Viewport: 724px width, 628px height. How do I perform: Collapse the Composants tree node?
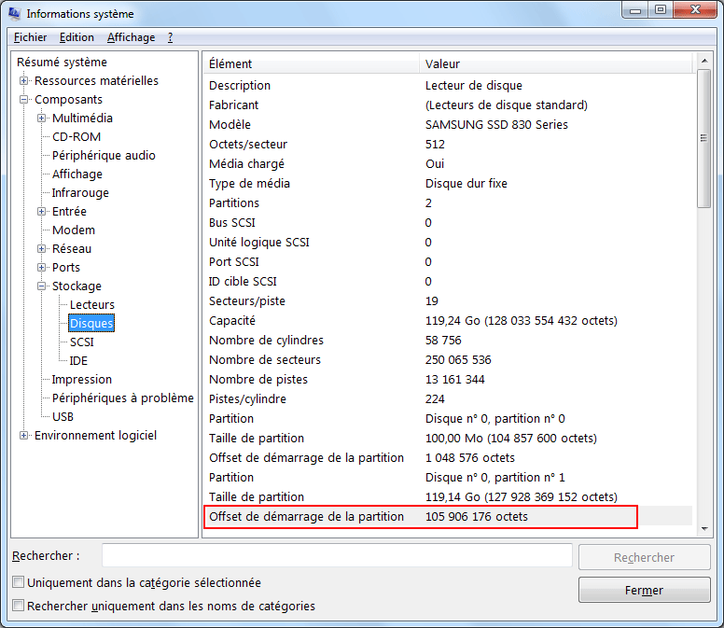[24, 100]
